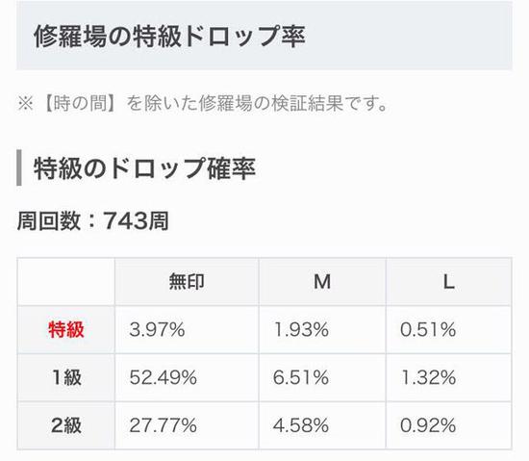Click the 特級のドロップ確率 subheading
Image resolution: width=529 pixels, height=461 pixels.
click(144, 168)
